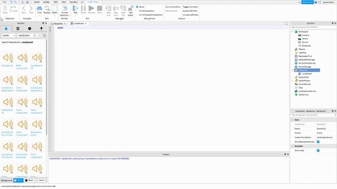Open the Toolbox Creations lightbulb tab

(41, 28)
